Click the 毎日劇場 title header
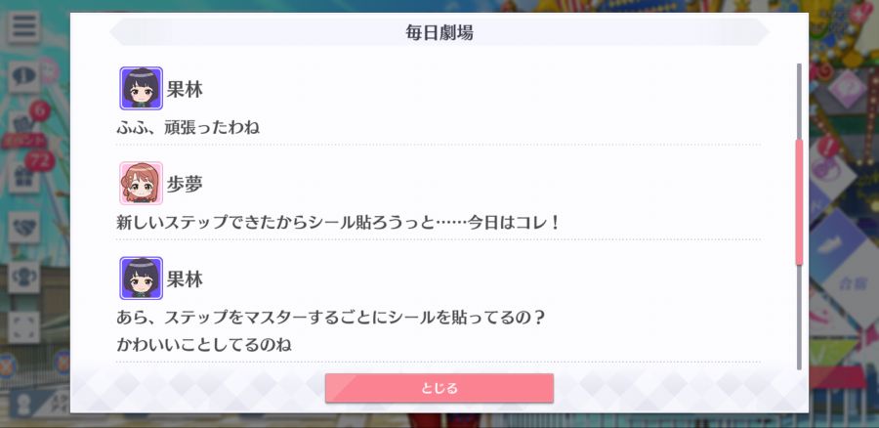The height and width of the screenshot is (428, 879). click(439, 32)
